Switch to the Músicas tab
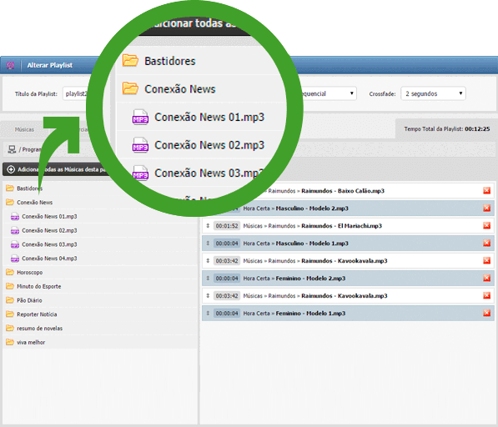This screenshot has height=427, width=498. (x=24, y=129)
